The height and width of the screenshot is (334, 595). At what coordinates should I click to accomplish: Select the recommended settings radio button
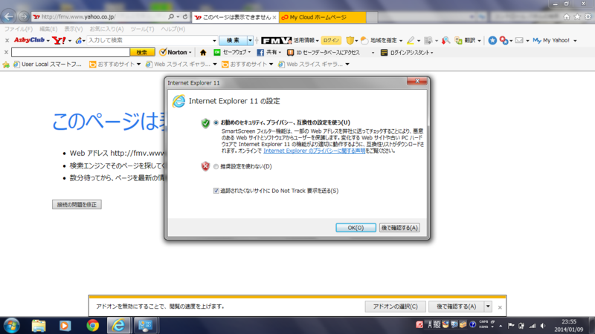(x=216, y=122)
